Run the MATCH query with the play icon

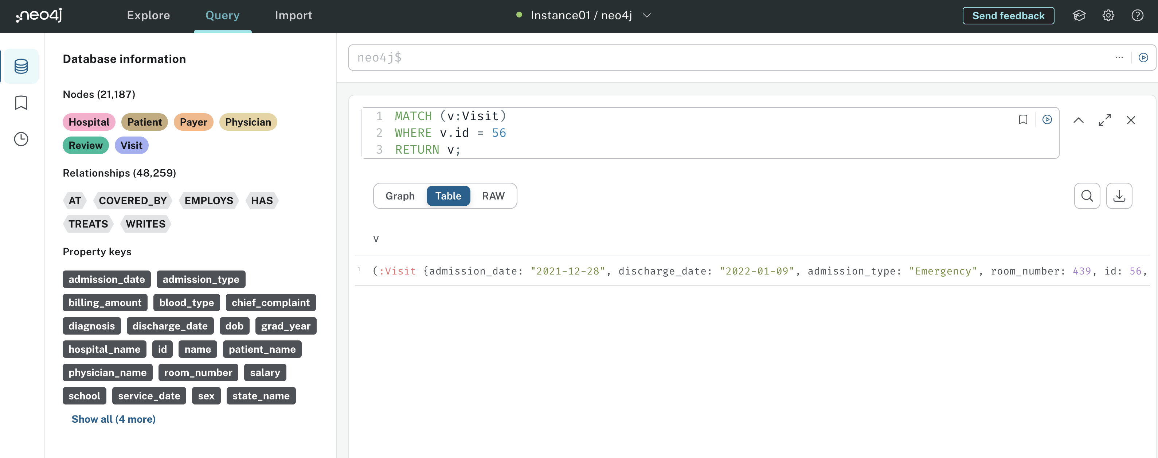1048,119
